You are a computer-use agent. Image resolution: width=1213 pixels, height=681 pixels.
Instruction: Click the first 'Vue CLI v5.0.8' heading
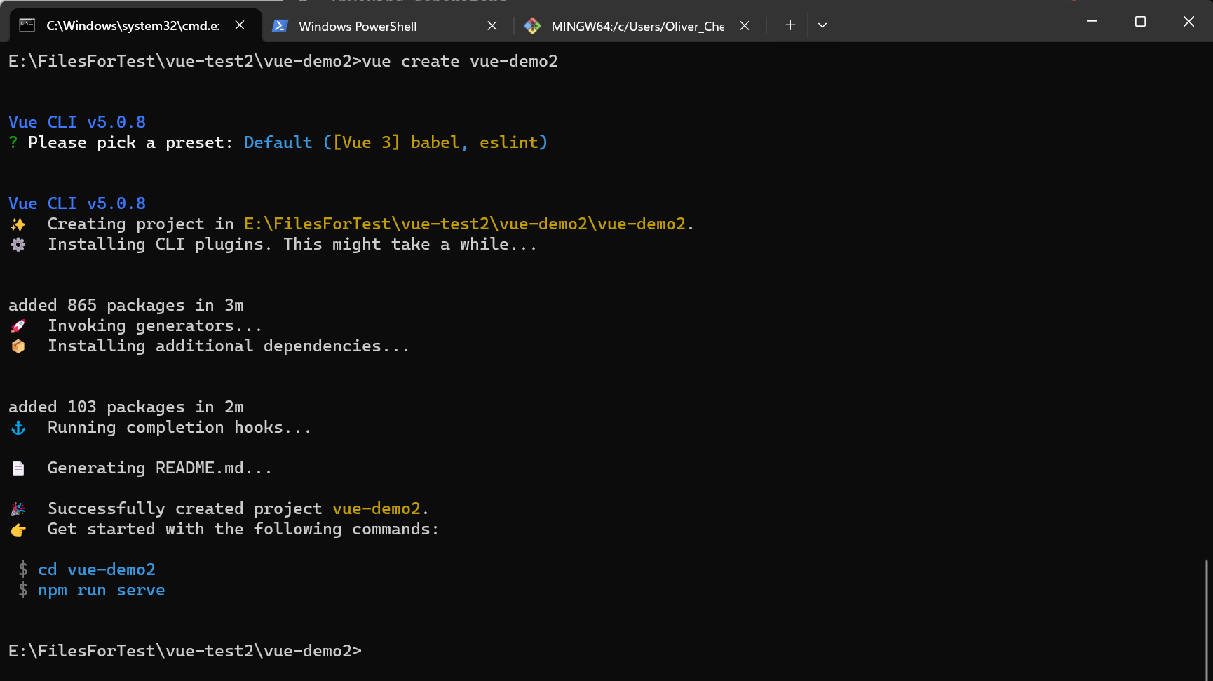[x=77, y=122]
